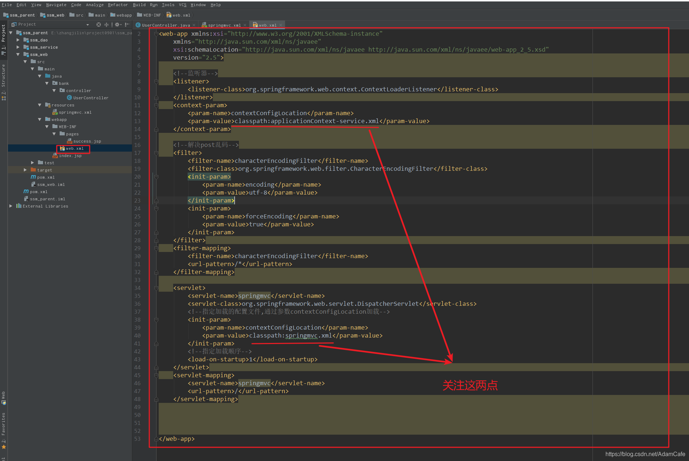Fold the listener tag at line 8
Viewport: 689px width, 461px height.
pos(156,82)
